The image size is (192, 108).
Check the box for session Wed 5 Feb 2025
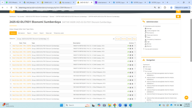135,55
